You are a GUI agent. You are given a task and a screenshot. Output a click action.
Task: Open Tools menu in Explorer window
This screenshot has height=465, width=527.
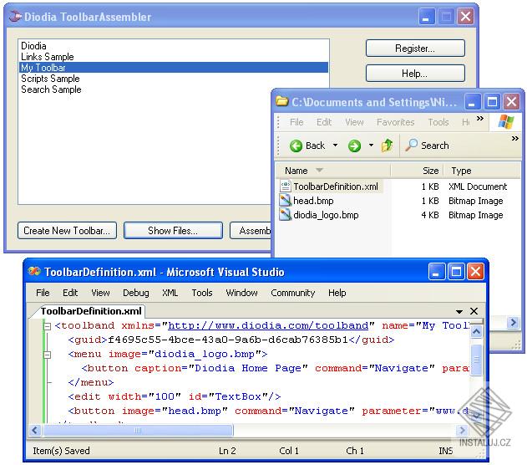(x=438, y=122)
